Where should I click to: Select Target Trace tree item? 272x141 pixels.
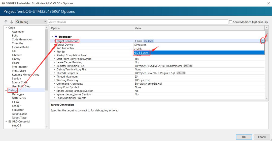(x=19, y=118)
